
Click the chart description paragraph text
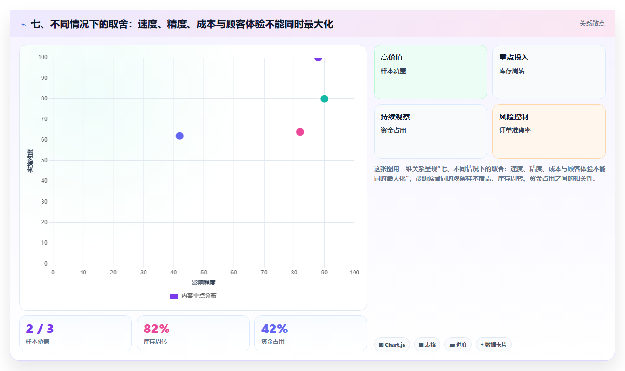[x=490, y=174]
